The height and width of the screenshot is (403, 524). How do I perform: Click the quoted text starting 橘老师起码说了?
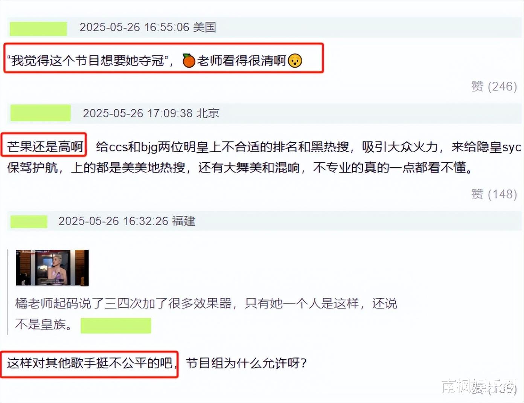click(206, 313)
